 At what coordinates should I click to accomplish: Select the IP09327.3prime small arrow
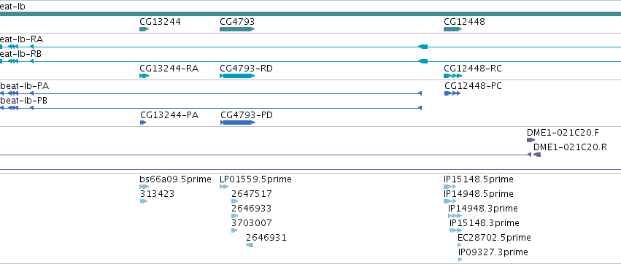click(x=460, y=260)
